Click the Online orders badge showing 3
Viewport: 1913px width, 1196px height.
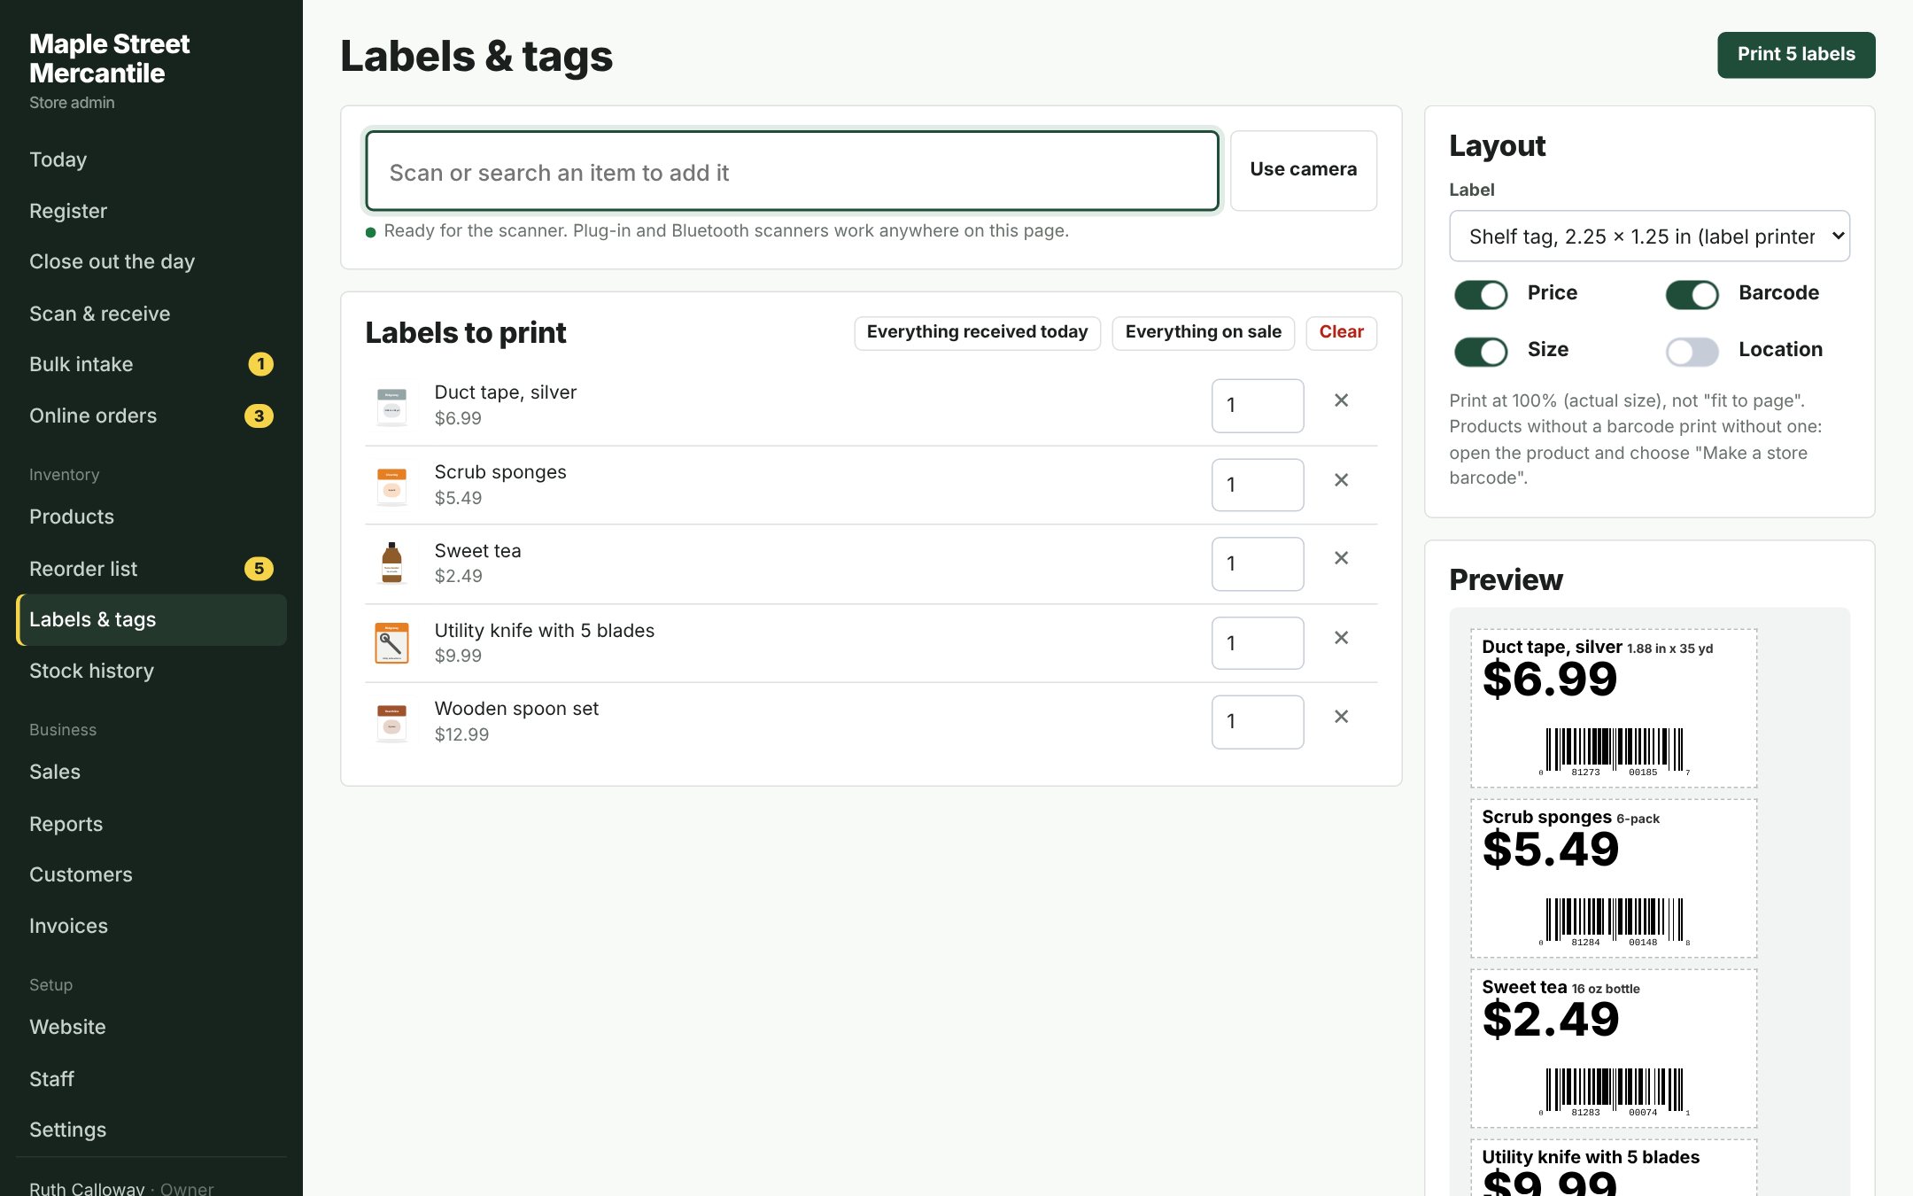click(x=259, y=415)
